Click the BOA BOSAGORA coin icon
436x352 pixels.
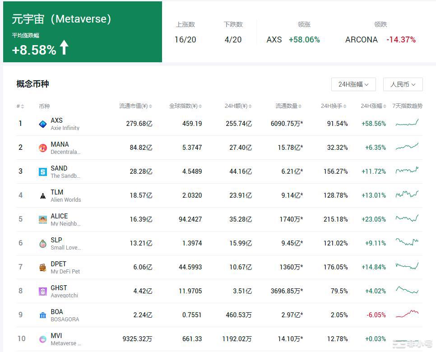[x=43, y=315]
